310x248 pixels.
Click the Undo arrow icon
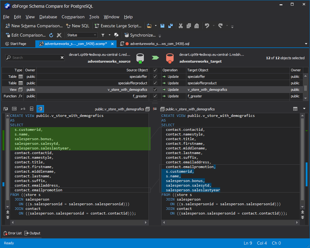[207, 26]
